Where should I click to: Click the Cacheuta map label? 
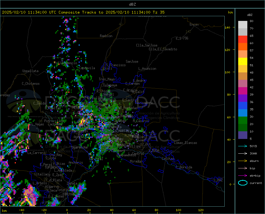[55, 124]
